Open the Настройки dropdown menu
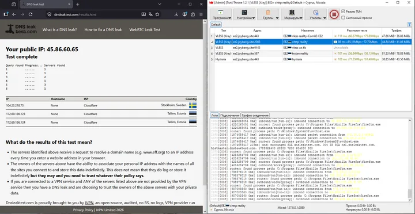 244,14
